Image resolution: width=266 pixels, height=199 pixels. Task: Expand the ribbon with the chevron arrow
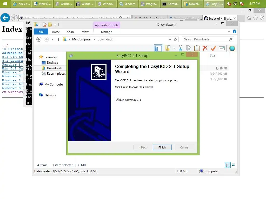click(229, 31)
